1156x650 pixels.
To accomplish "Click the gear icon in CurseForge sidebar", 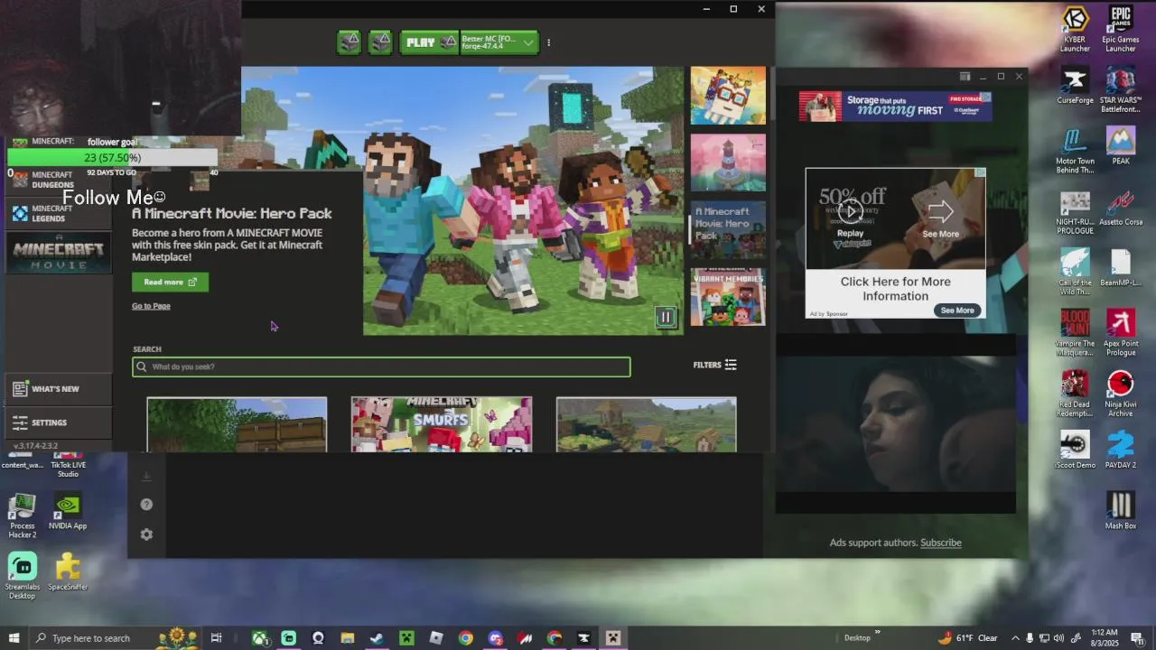I will pyautogui.click(x=146, y=534).
